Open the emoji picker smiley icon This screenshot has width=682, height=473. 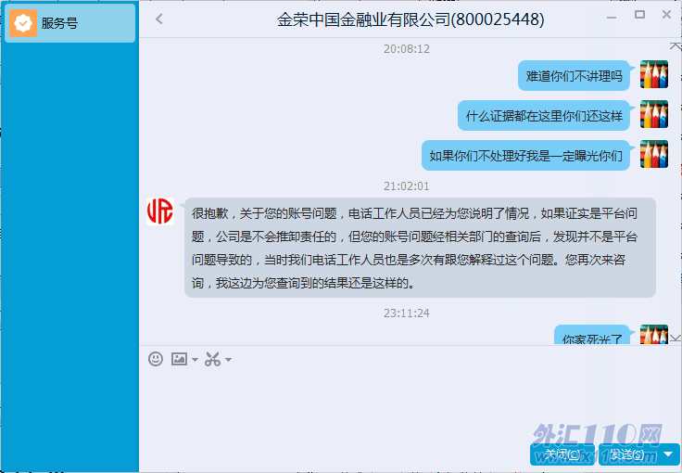[156, 359]
